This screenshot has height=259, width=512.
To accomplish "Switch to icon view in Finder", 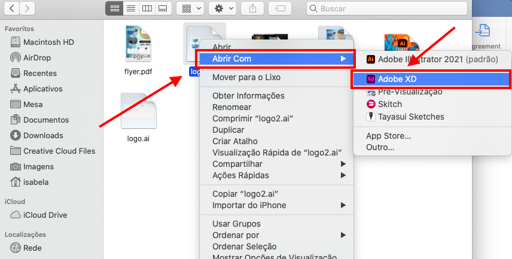I will point(115,8).
